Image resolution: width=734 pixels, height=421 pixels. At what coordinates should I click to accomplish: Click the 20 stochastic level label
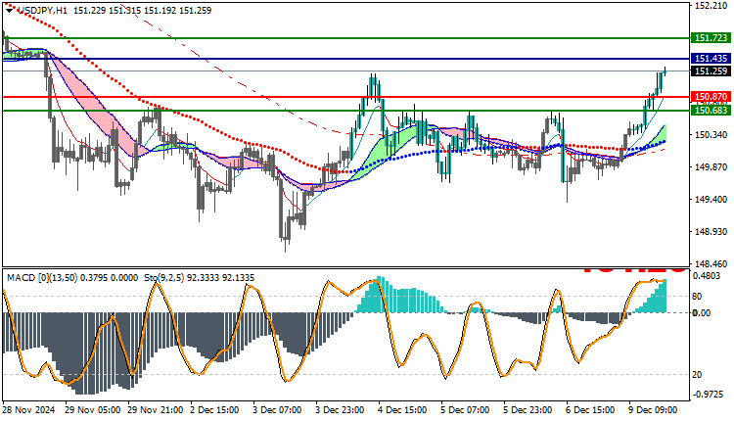[x=697, y=375]
